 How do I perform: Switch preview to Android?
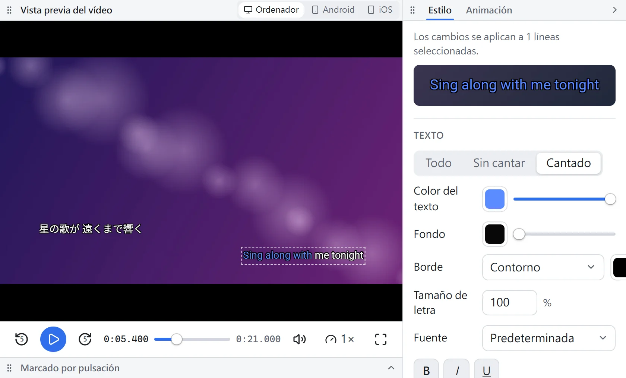333,10
